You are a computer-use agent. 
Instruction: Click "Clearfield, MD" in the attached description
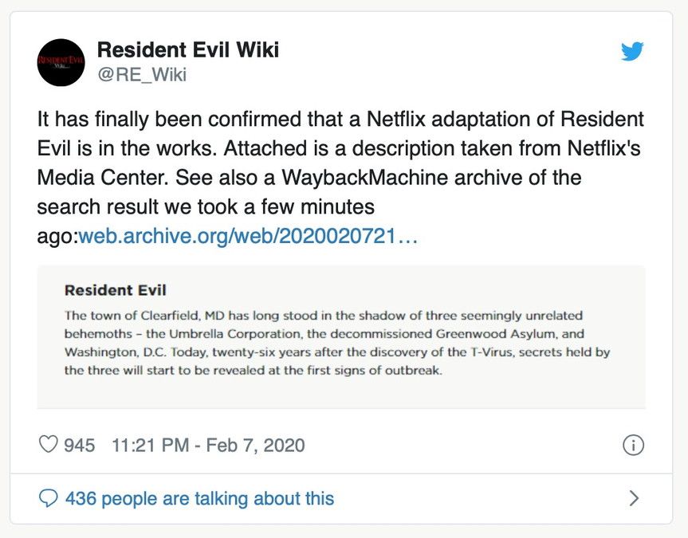click(183, 316)
